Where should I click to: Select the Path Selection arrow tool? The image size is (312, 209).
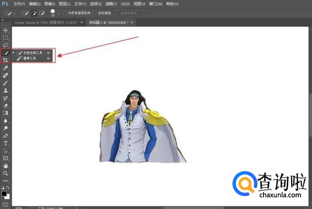5,151
